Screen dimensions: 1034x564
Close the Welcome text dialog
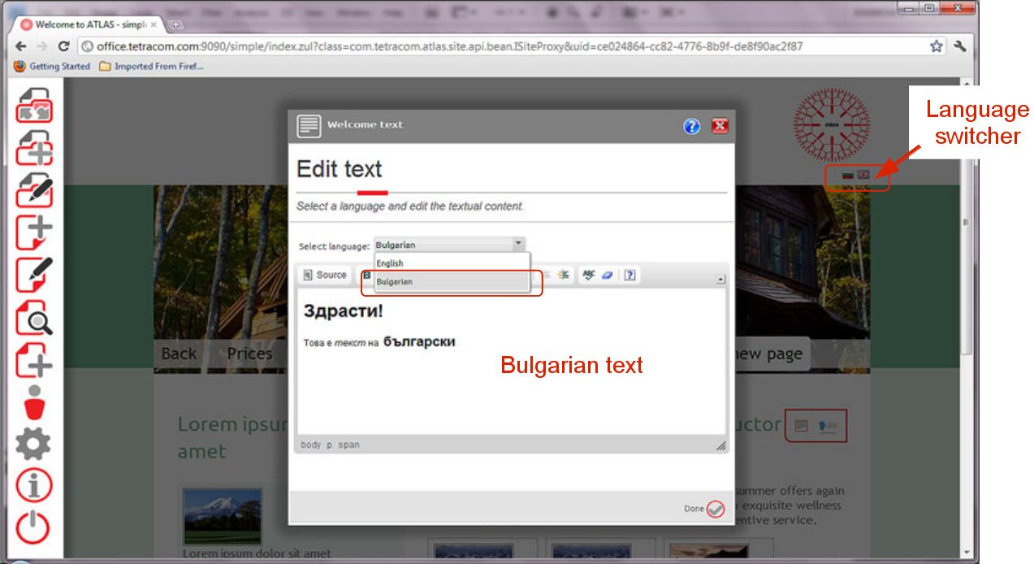click(x=720, y=126)
